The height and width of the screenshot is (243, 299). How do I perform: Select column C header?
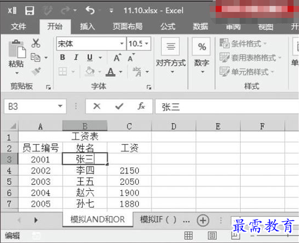tap(129, 126)
